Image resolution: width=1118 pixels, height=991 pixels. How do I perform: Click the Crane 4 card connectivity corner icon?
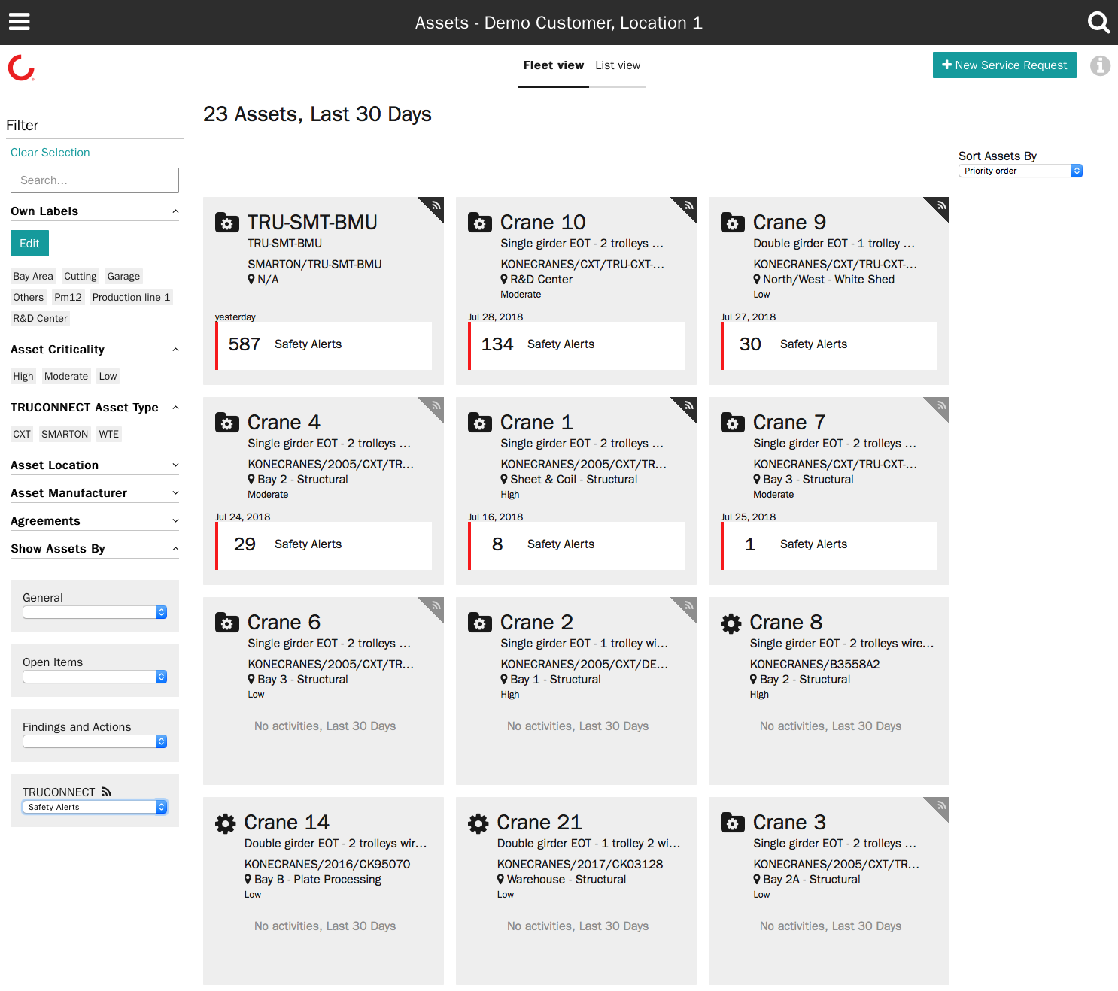pos(435,405)
